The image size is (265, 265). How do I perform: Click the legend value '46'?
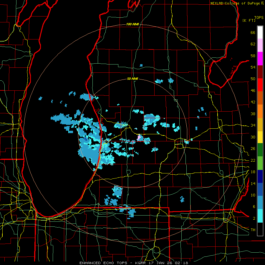point(253,91)
